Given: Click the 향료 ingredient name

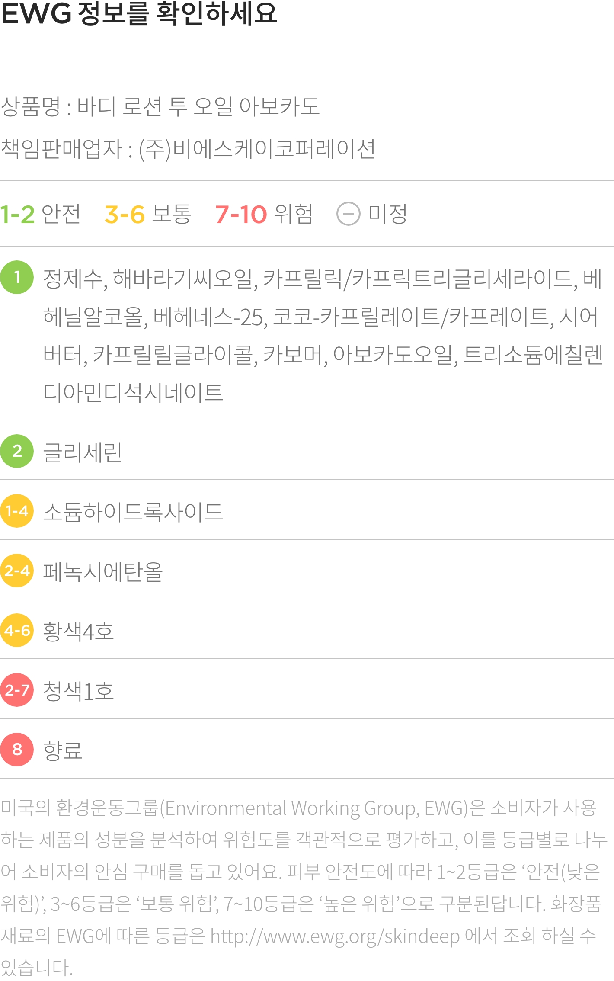Looking at the screenshot, I should (x=63, y=751).
